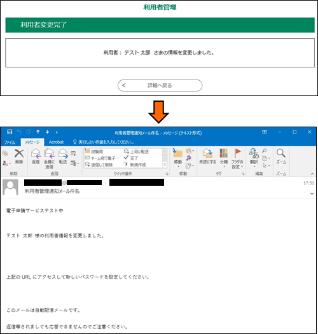This screenshot has width=318, height=334.
Task: Switch to the Acrobat tab
Action: pos(56,142)
